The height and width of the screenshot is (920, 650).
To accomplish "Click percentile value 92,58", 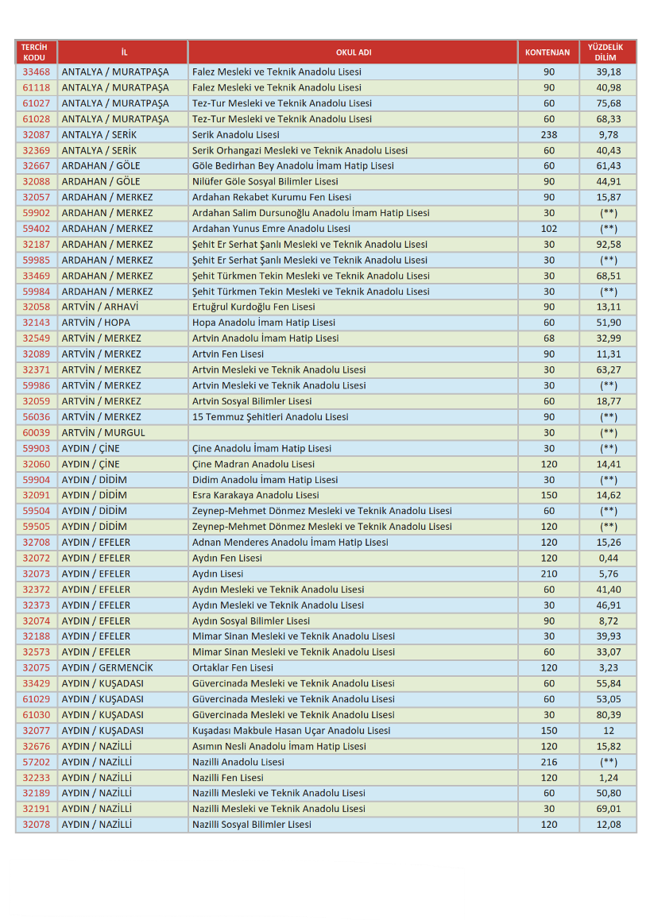I will tap(609, 244).
